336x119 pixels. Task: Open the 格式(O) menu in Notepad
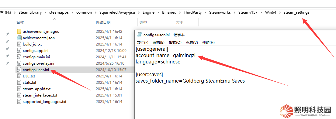click(175, 42)
